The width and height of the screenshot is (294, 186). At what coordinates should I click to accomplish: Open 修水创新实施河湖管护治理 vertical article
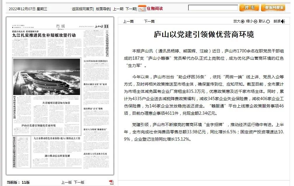[15, 107]
